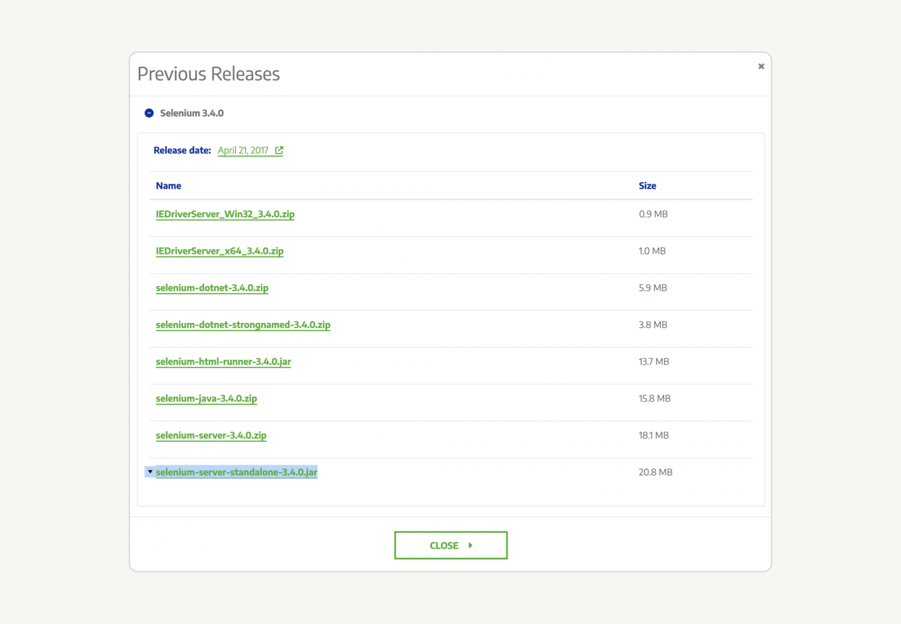This screenshot has height=624, width=901.
Task: Close the Previous Releases dialog with the X
Action: click(x=761, y=66)
